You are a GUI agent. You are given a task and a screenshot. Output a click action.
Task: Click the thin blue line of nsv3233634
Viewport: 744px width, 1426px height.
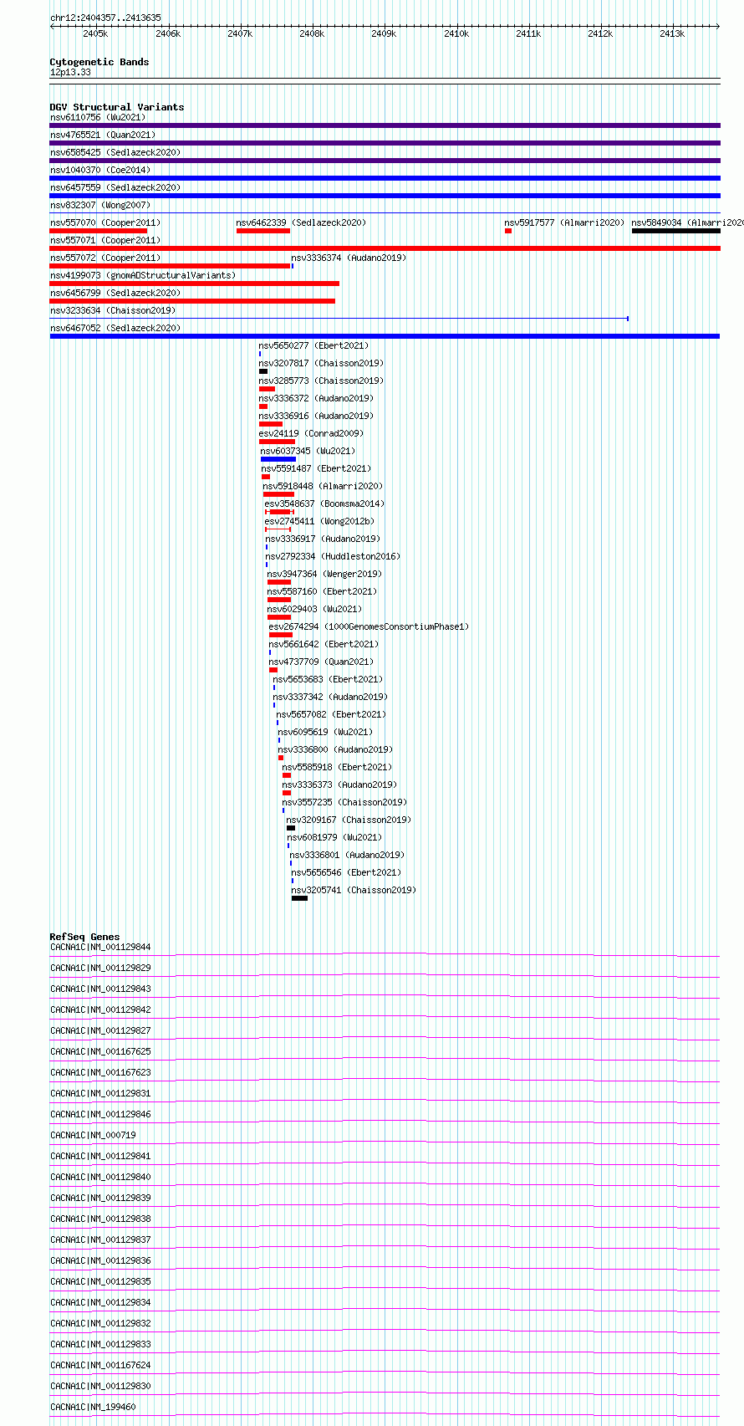tap(339, 319)
